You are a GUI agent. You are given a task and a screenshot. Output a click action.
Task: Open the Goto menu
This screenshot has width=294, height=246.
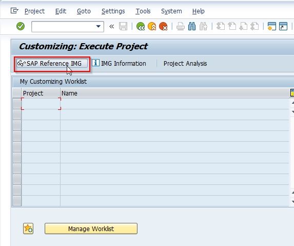[x=84, y=11]
